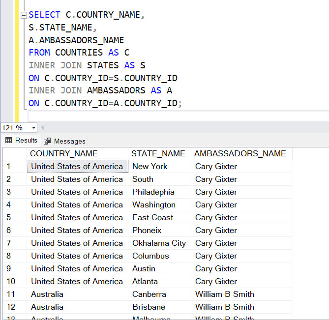Click the New York state cell
Screen dimensions: 329x320
coord(159,167)
